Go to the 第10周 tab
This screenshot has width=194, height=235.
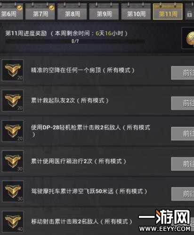pos(136,12)
